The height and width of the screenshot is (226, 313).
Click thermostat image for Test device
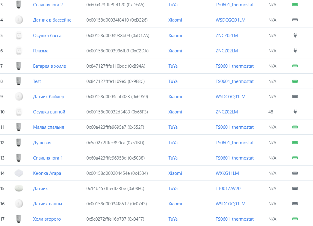tap(19, 81)
